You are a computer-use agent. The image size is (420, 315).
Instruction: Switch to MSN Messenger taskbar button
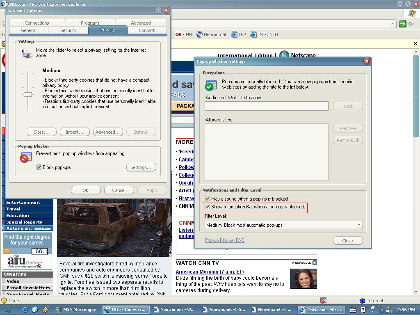pos(76,310)
